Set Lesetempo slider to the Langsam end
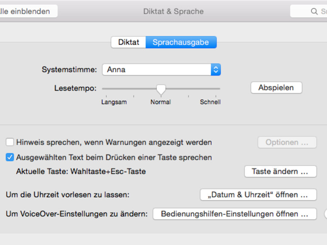Viewport: 327px width, 245px height. click(103, 89)
